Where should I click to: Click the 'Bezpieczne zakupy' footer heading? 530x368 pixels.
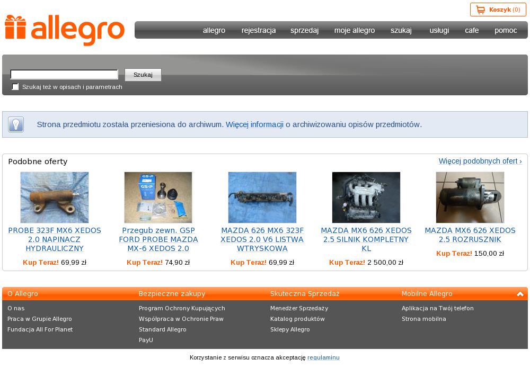(x=172, y=294)
